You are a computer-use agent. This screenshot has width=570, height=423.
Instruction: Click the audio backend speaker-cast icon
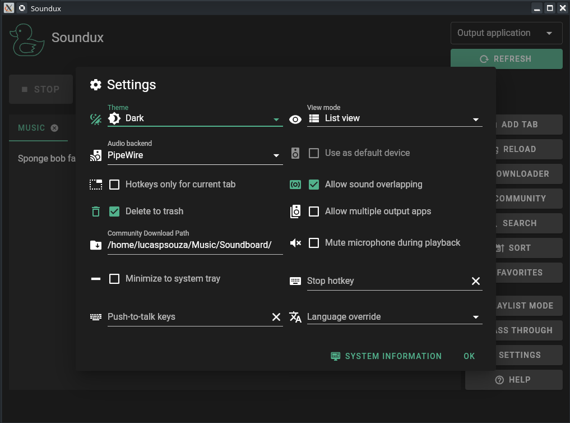pos(96,155)
